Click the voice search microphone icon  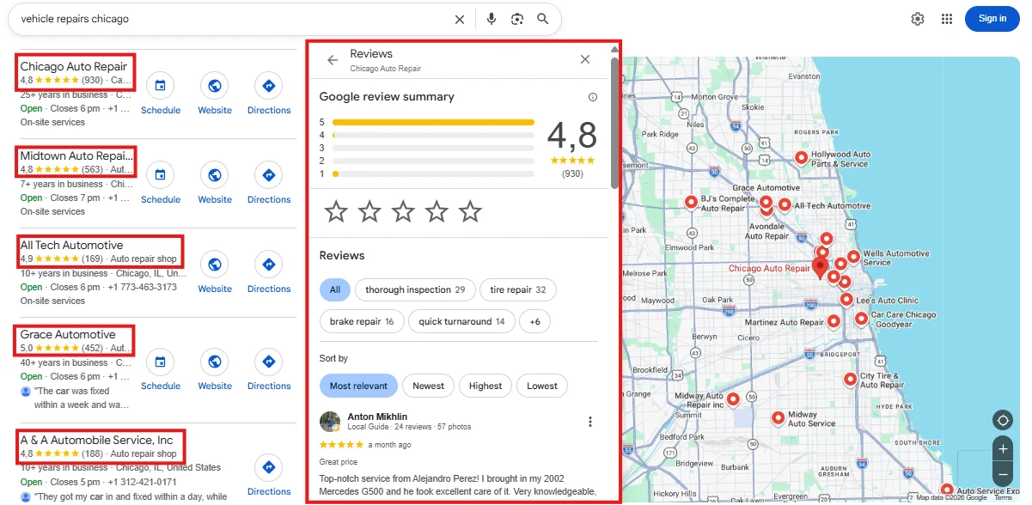491,19
